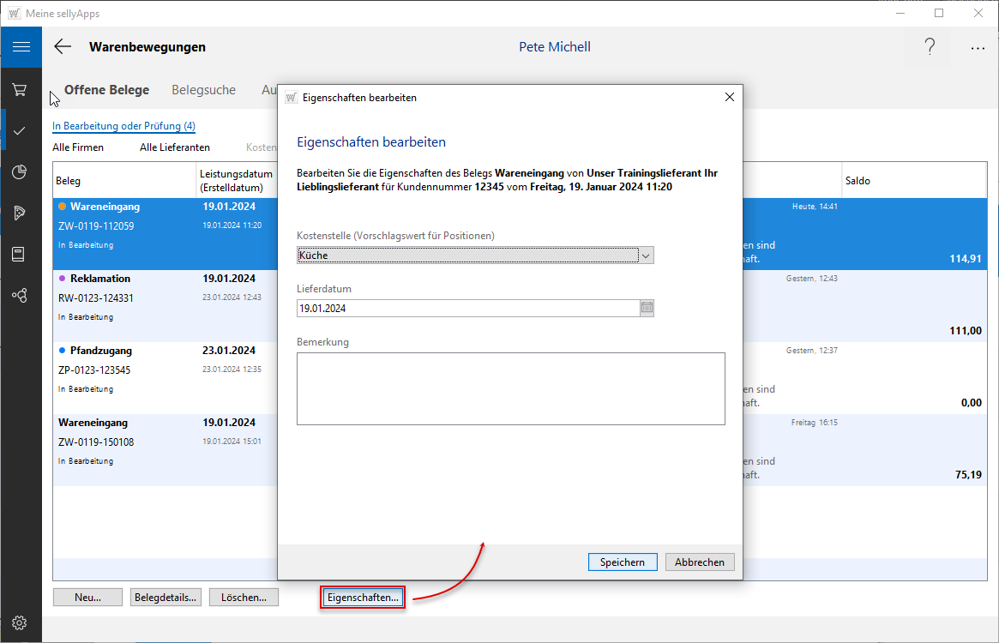Open the more options ellipsis menu
Image resolution: width=999 pixels, height=643 pixels.
point(978,48)
